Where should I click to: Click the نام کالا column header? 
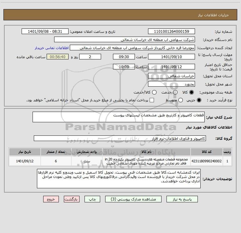click(x=146, y=152)
